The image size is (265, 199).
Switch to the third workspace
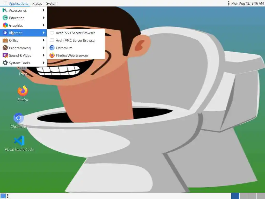[x=252, y=196]
